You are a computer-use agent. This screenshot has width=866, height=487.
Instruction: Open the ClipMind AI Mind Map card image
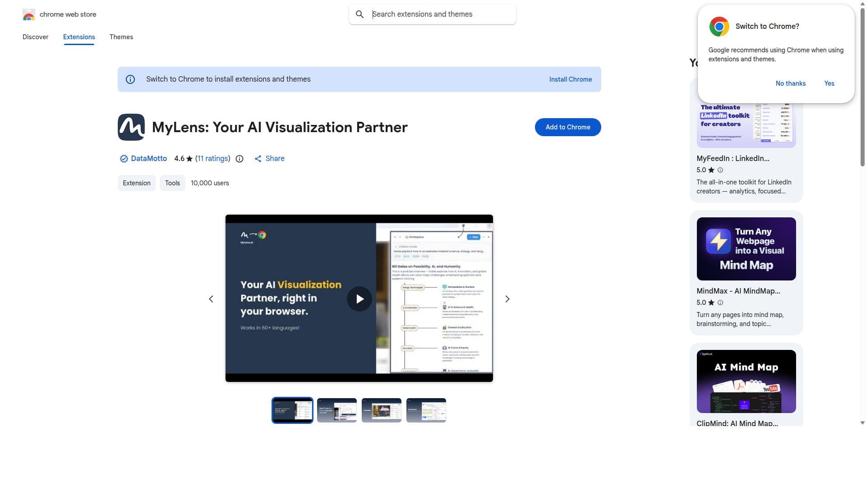click(746, 381)
